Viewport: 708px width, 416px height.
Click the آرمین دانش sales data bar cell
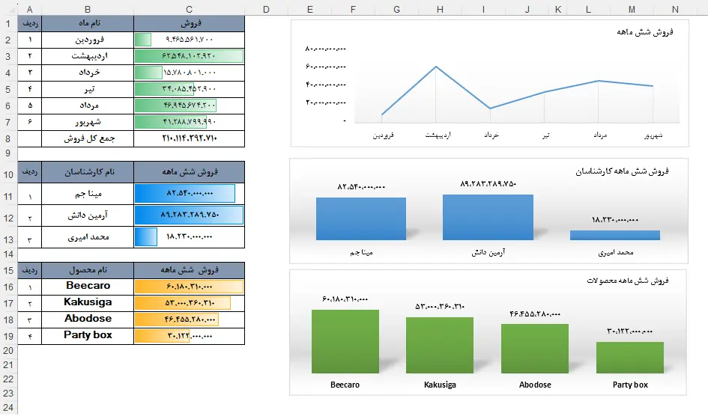pyautogui.click(x=189, y=215)
